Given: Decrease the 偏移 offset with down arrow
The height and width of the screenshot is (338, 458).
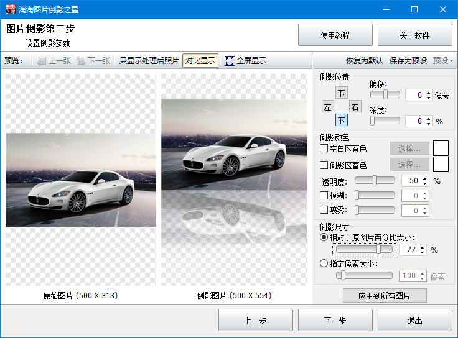Looking at the screenshot, I should [x=429, y=98].
